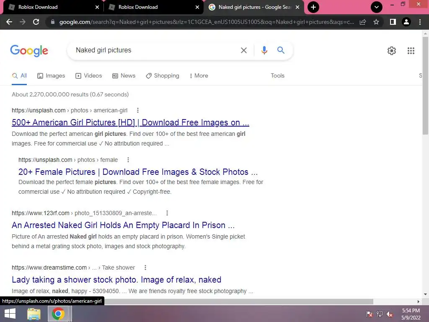
Task: Start voice search with the microphone
Action: (x=264, y=50)
